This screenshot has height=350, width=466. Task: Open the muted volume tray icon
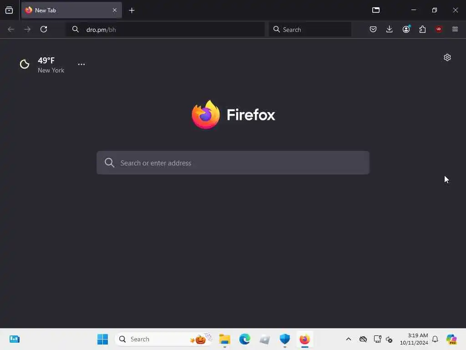[x=389, y=339]
